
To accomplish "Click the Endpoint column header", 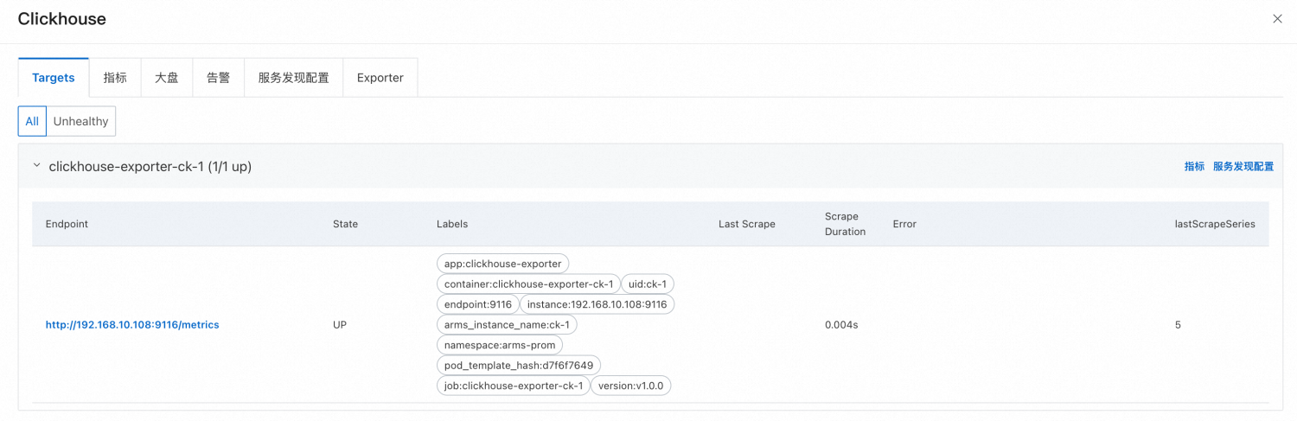I will click(x=67, y=224).
